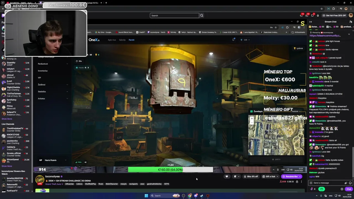Viewport: 354px width, 199px height.
Task: Open the pinned steamcommunity link
Action: (x=325, y=36)
